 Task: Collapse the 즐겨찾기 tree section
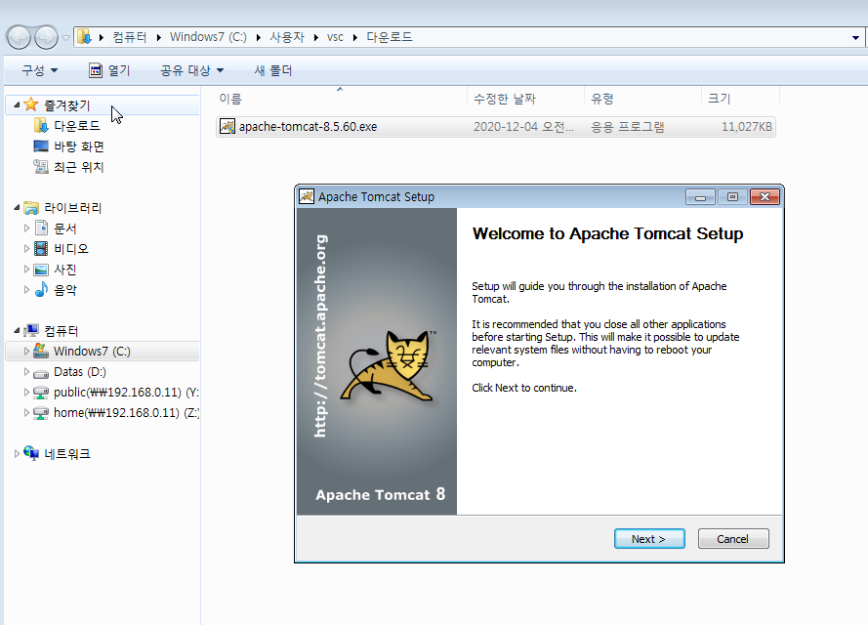click(x=17, y=104)
